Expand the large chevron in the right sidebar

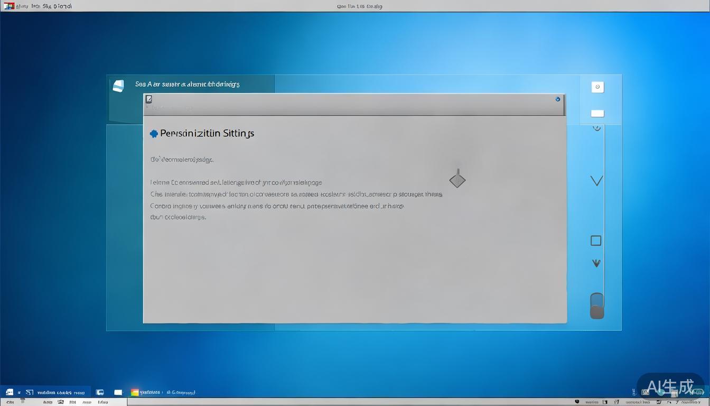pyautogui.click(x=596, y=180)
